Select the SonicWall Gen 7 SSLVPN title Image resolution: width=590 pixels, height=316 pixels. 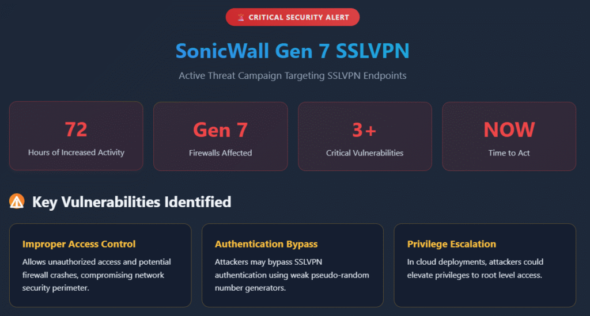292,51
